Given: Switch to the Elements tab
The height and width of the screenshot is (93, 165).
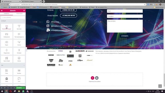Looking at the screenshot, I should point(6,14).
